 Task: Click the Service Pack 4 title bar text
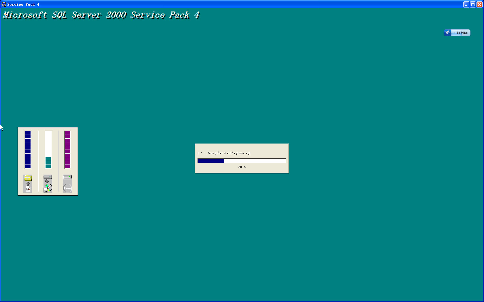tap(23, 4)
